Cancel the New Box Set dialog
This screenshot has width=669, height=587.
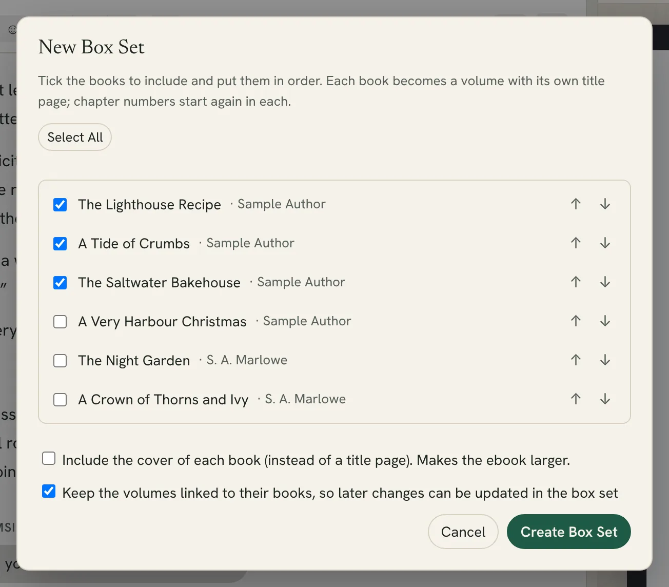tap(463, 532)
